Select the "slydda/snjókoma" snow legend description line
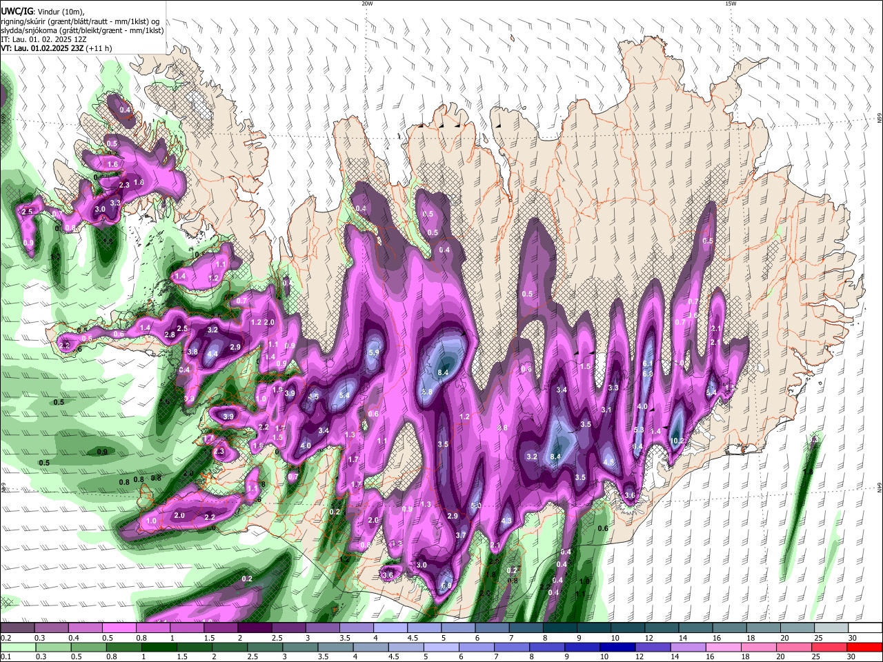This screenshot has width=883, height=662. pos(82,30)
